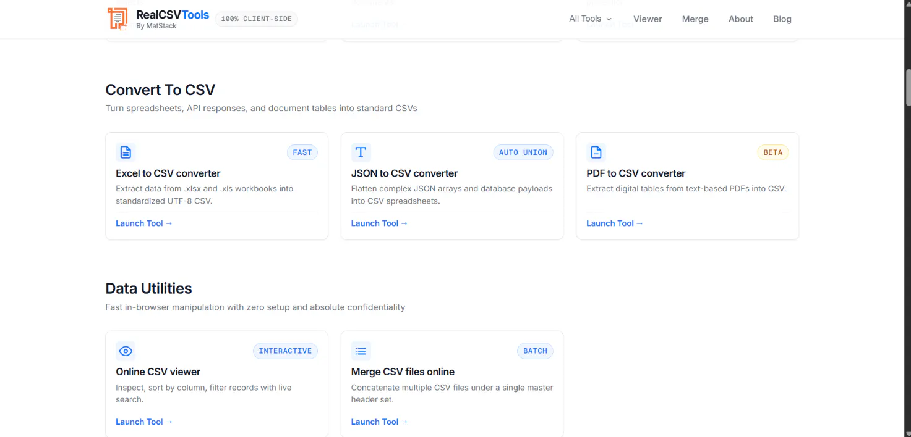Click the Data Utilities heading

148,288
